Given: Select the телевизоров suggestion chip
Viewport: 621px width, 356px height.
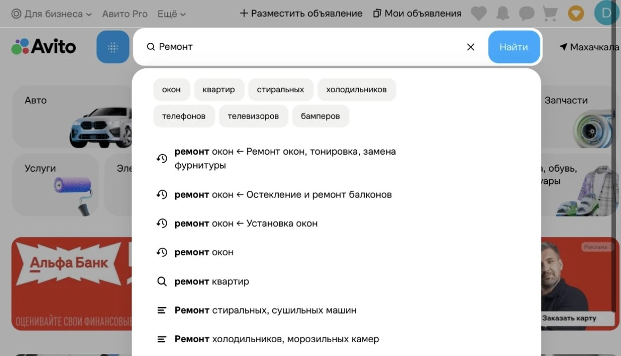Looking at the screenshot, I should point(253,116).
